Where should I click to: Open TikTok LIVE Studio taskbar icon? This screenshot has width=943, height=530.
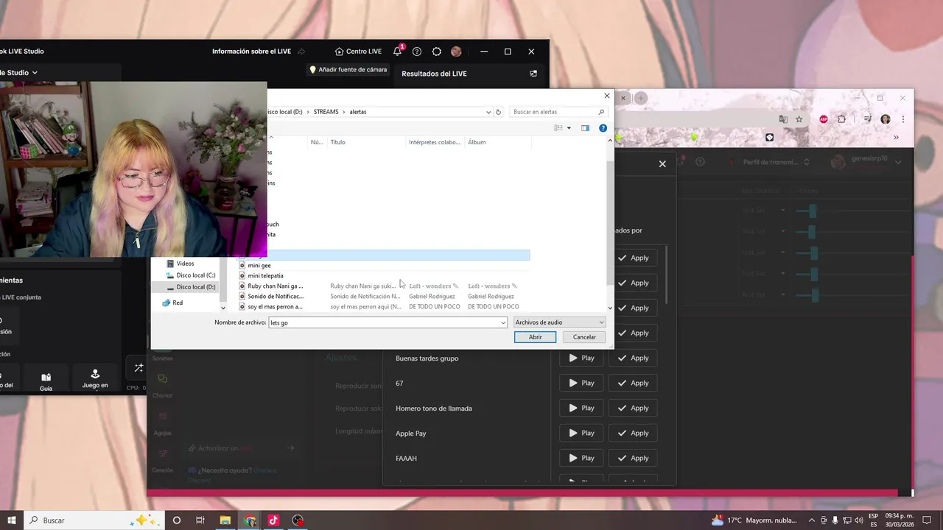click(x=273, y=520)
